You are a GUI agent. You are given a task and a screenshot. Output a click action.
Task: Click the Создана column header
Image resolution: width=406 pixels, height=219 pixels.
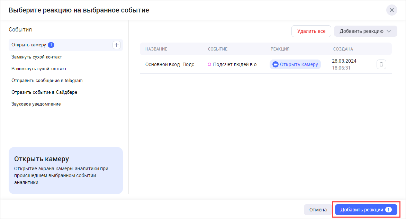click(x=343, y=49)
